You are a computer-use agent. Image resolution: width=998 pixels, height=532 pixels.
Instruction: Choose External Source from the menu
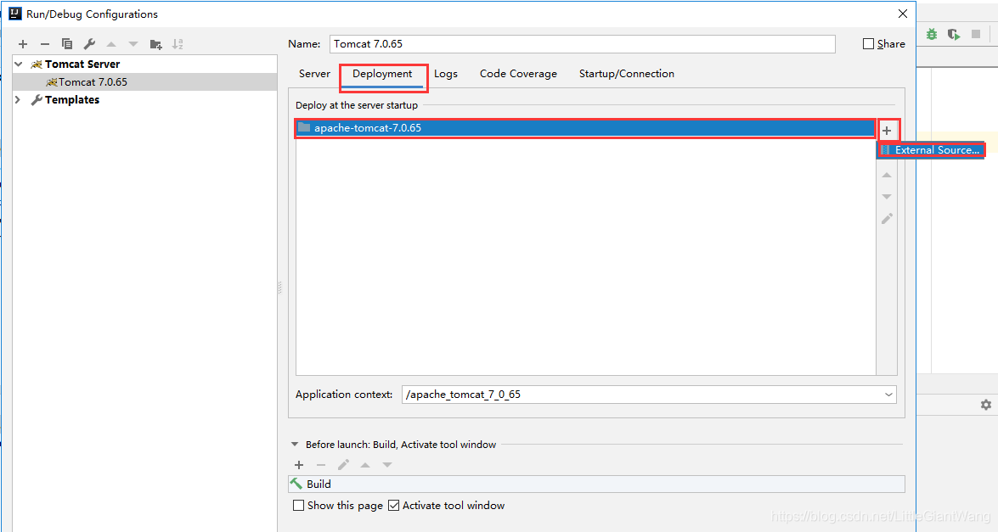point(937,148)
